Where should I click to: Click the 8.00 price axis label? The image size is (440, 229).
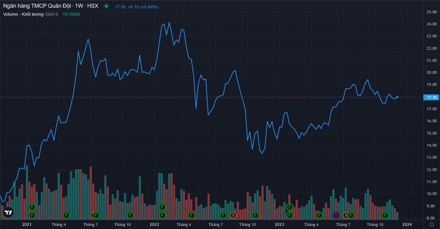[431, 218]
